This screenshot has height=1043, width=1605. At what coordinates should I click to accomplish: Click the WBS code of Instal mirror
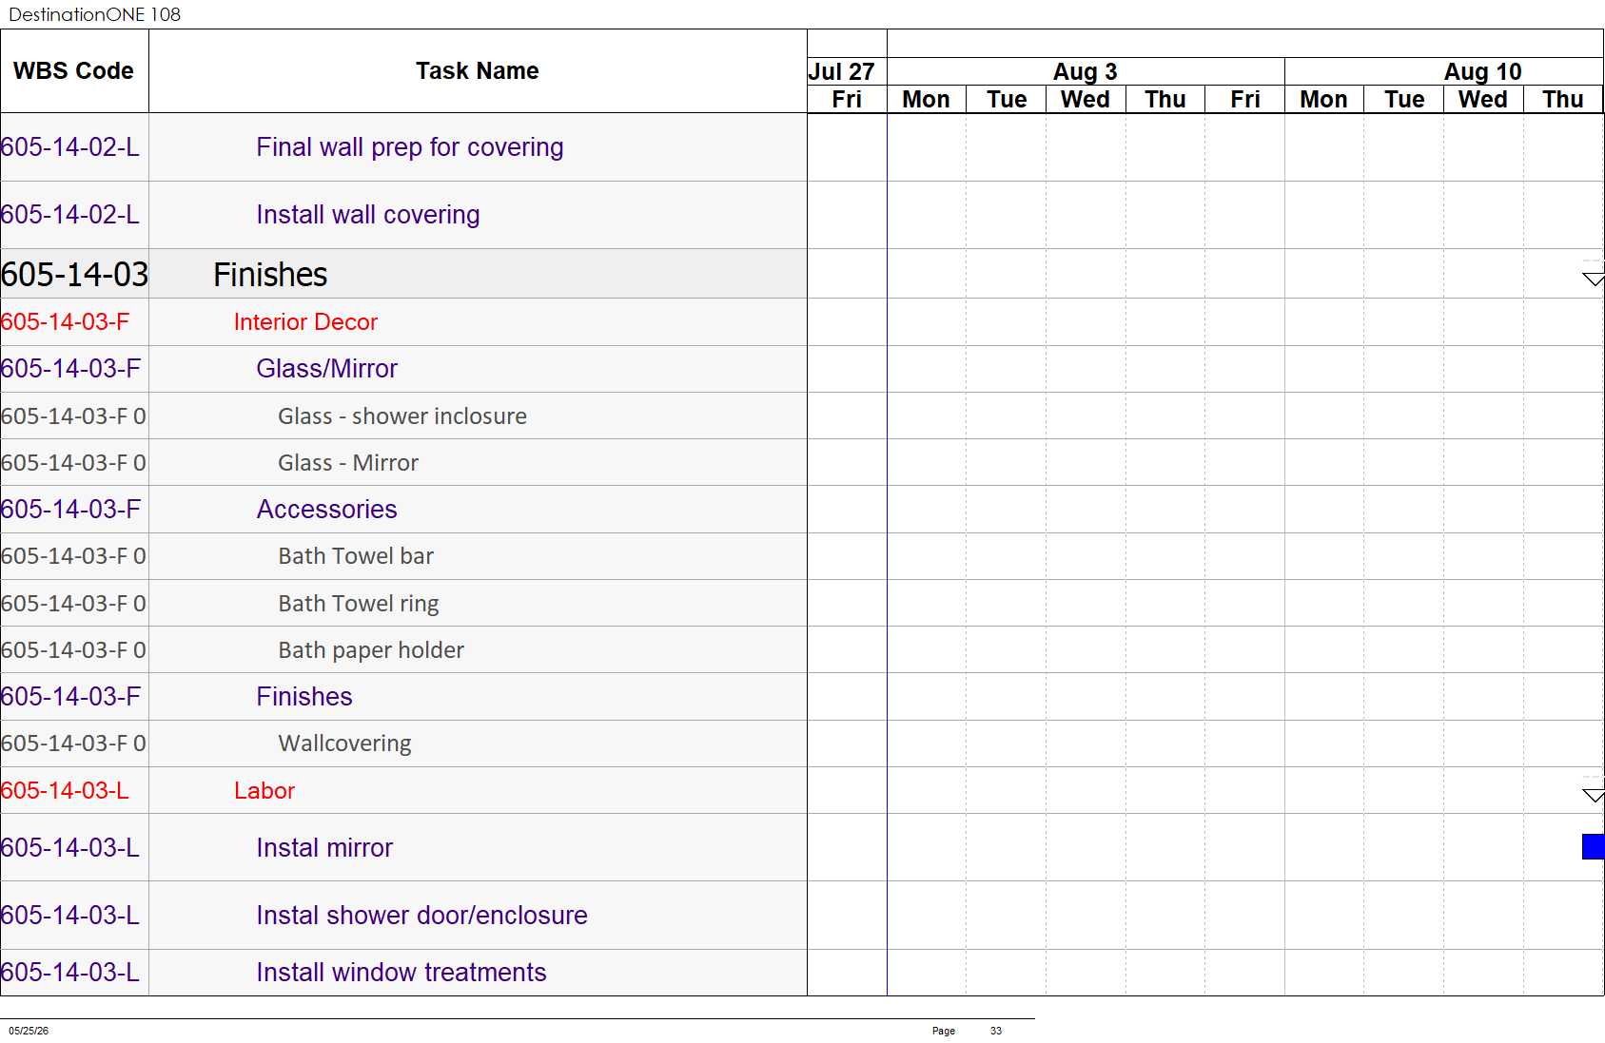[x=70, y=848]
